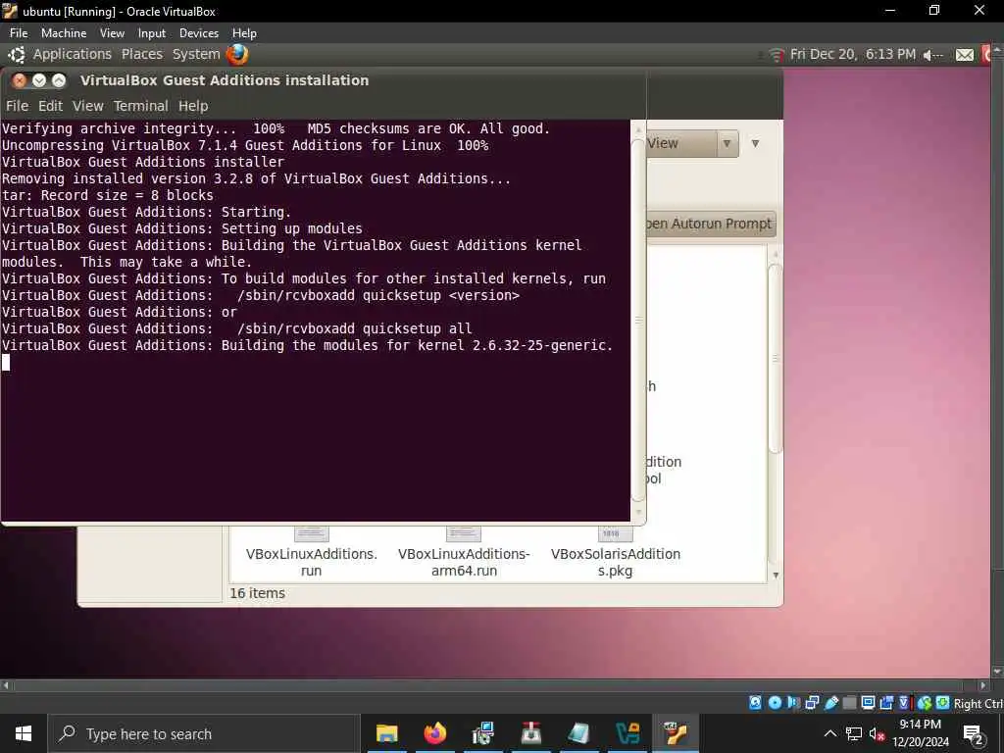Click the keyboard capture green arrow icon
Image resolution: width=1004 pixels, height=753 pixels.
pyautogui.click(x=942, y=702)
